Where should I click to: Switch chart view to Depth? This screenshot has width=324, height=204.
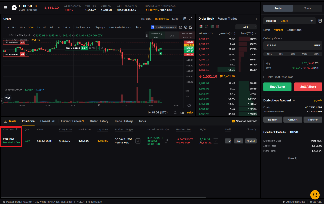(176, 19)
